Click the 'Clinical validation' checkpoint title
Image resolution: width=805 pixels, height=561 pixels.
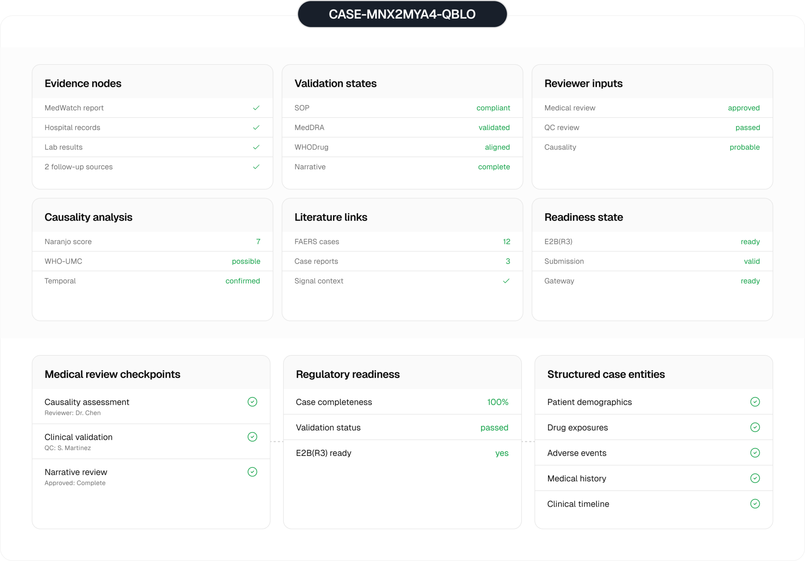point(79,437)
